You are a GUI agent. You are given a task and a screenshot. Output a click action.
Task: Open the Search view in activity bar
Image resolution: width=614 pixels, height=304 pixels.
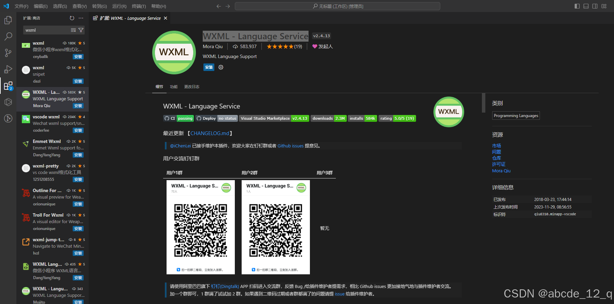coord(8,37)
